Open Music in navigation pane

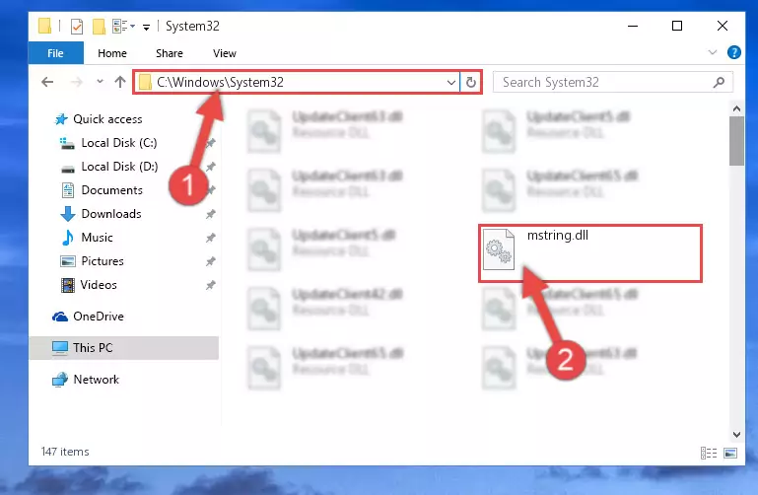click(x=97, y=238)
